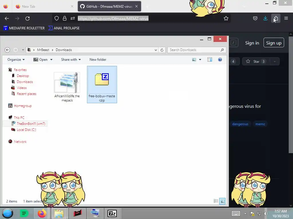Open Firefox tracking protection shield
293x219 pixels.
pos(57,18)
